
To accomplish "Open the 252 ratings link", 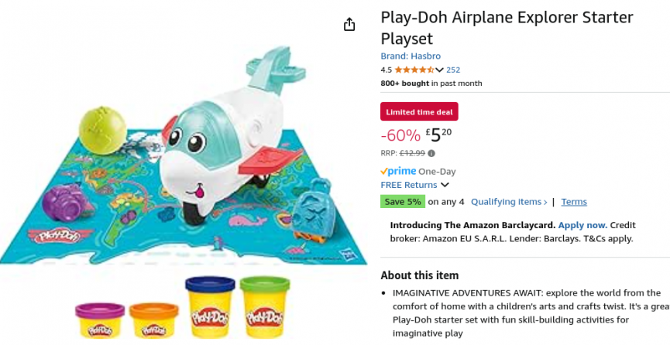I will (453, 70).
